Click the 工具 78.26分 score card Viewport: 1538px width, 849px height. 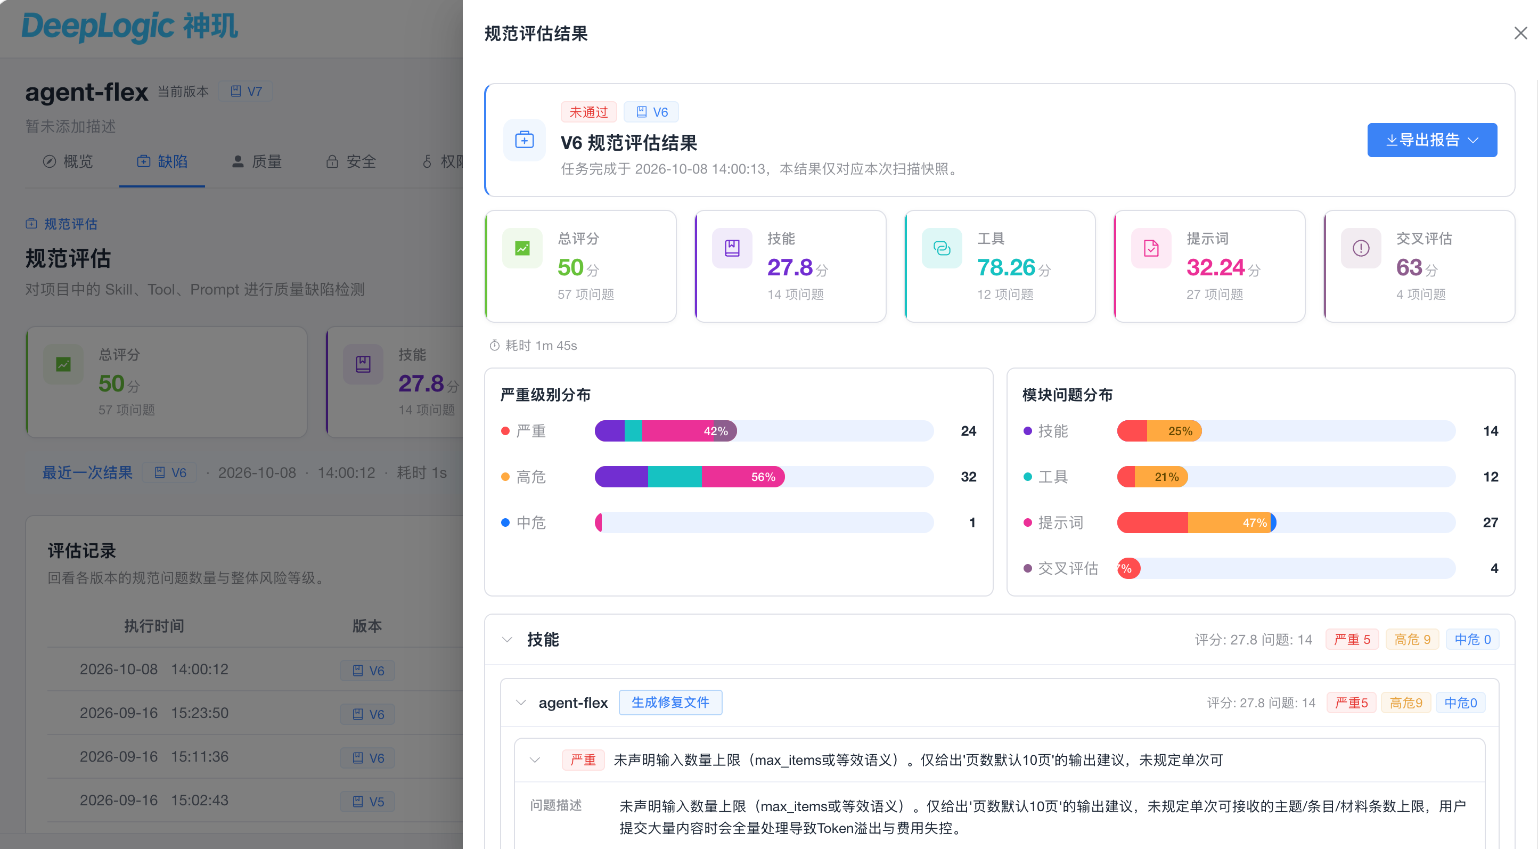pyautogui.click(x=1000, y=266)
